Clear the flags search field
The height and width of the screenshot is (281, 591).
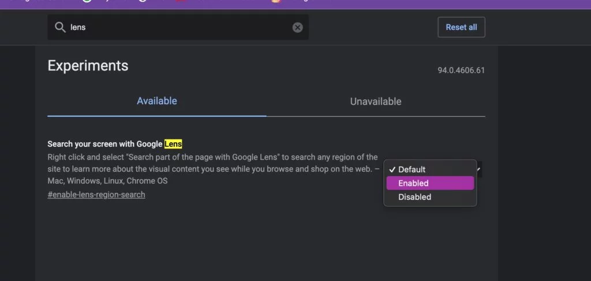tap(298, 27)
